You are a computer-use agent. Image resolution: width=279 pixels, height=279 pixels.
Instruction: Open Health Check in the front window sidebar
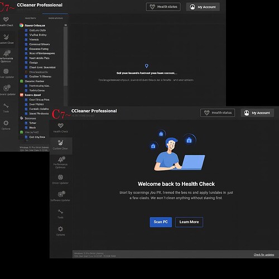click(x=61, y=128)
